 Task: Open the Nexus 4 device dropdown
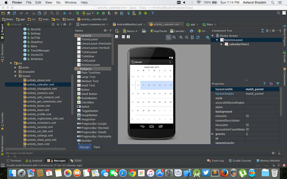[131, 31]
